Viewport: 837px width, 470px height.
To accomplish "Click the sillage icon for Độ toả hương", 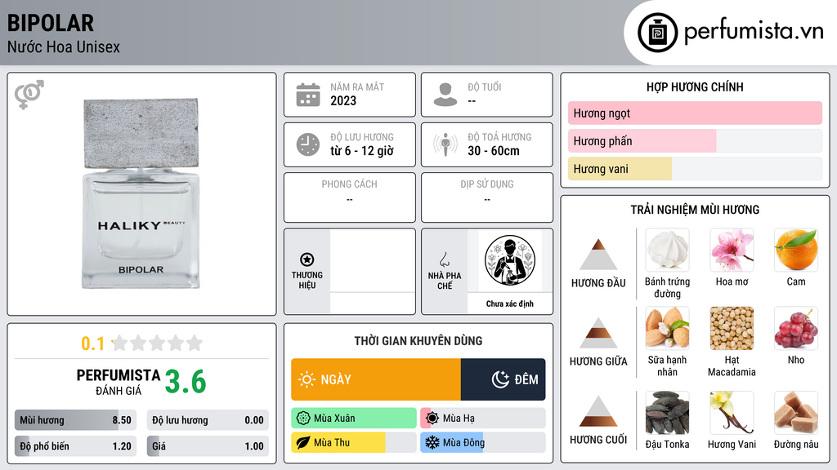I will pos(445,144).
